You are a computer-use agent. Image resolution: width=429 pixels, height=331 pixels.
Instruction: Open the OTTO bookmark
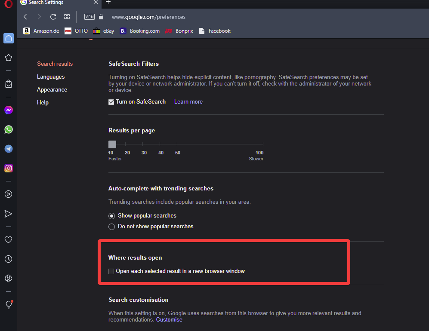76,31
